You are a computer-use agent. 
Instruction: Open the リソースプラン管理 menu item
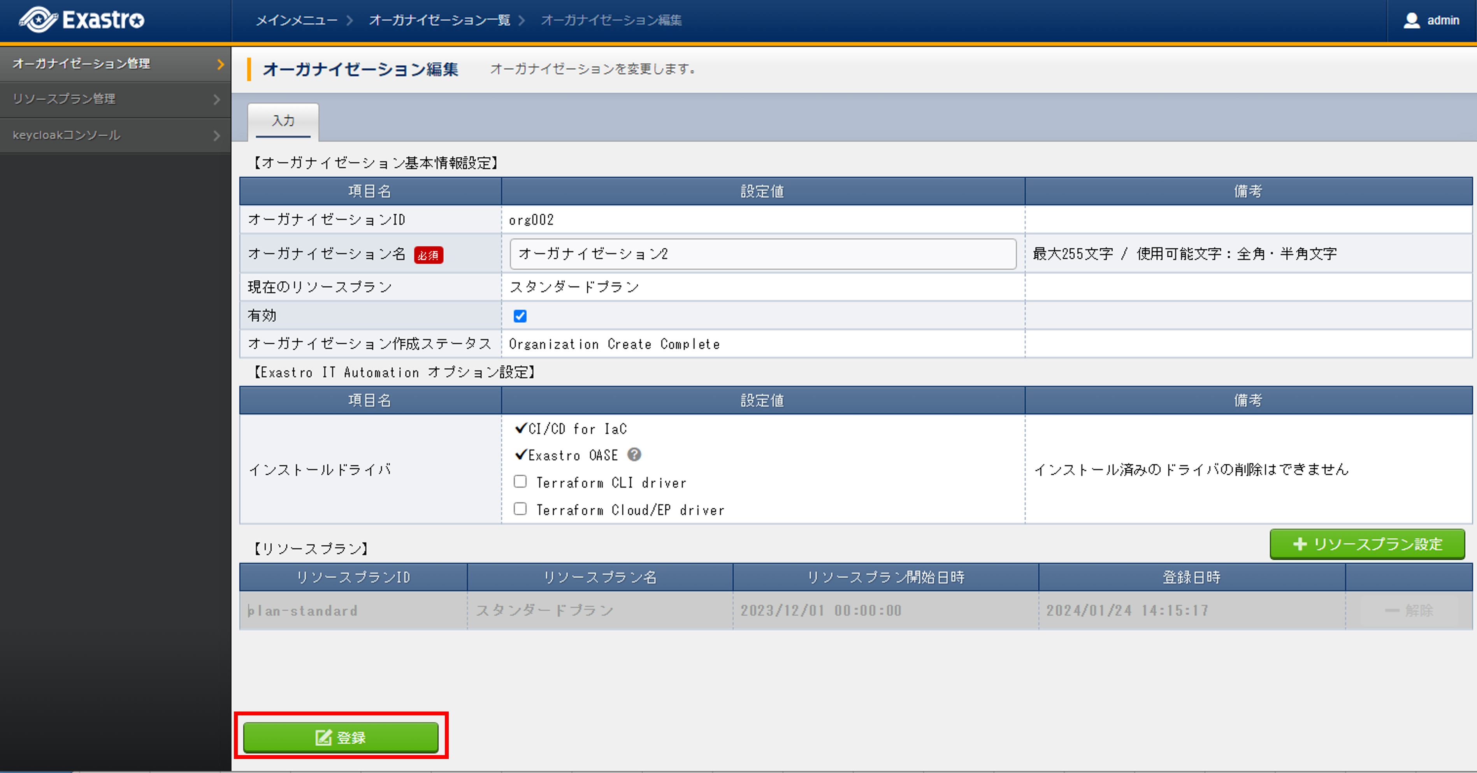click(64, 99)
